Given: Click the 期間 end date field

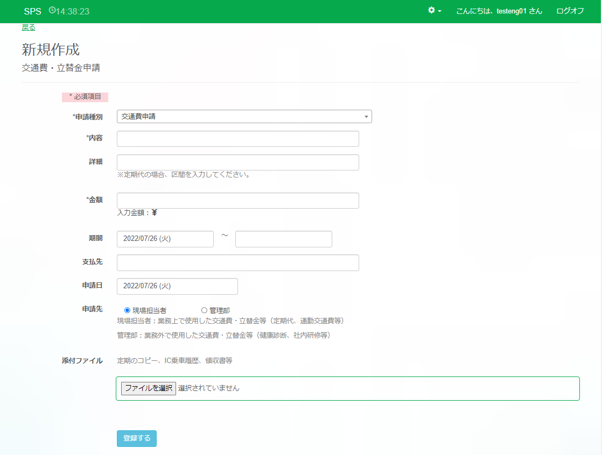Looking at the screenshot, I should tap(283, 239).
